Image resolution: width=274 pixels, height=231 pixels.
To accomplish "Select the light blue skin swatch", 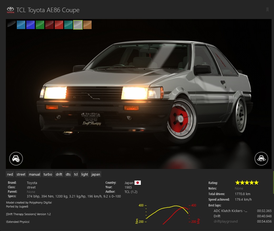I will 21,25.
